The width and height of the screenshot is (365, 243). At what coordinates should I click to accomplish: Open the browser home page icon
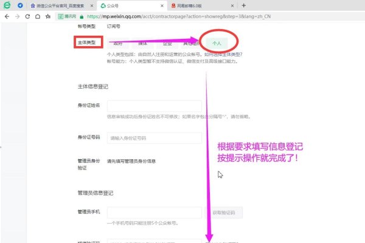pos(38,16)
